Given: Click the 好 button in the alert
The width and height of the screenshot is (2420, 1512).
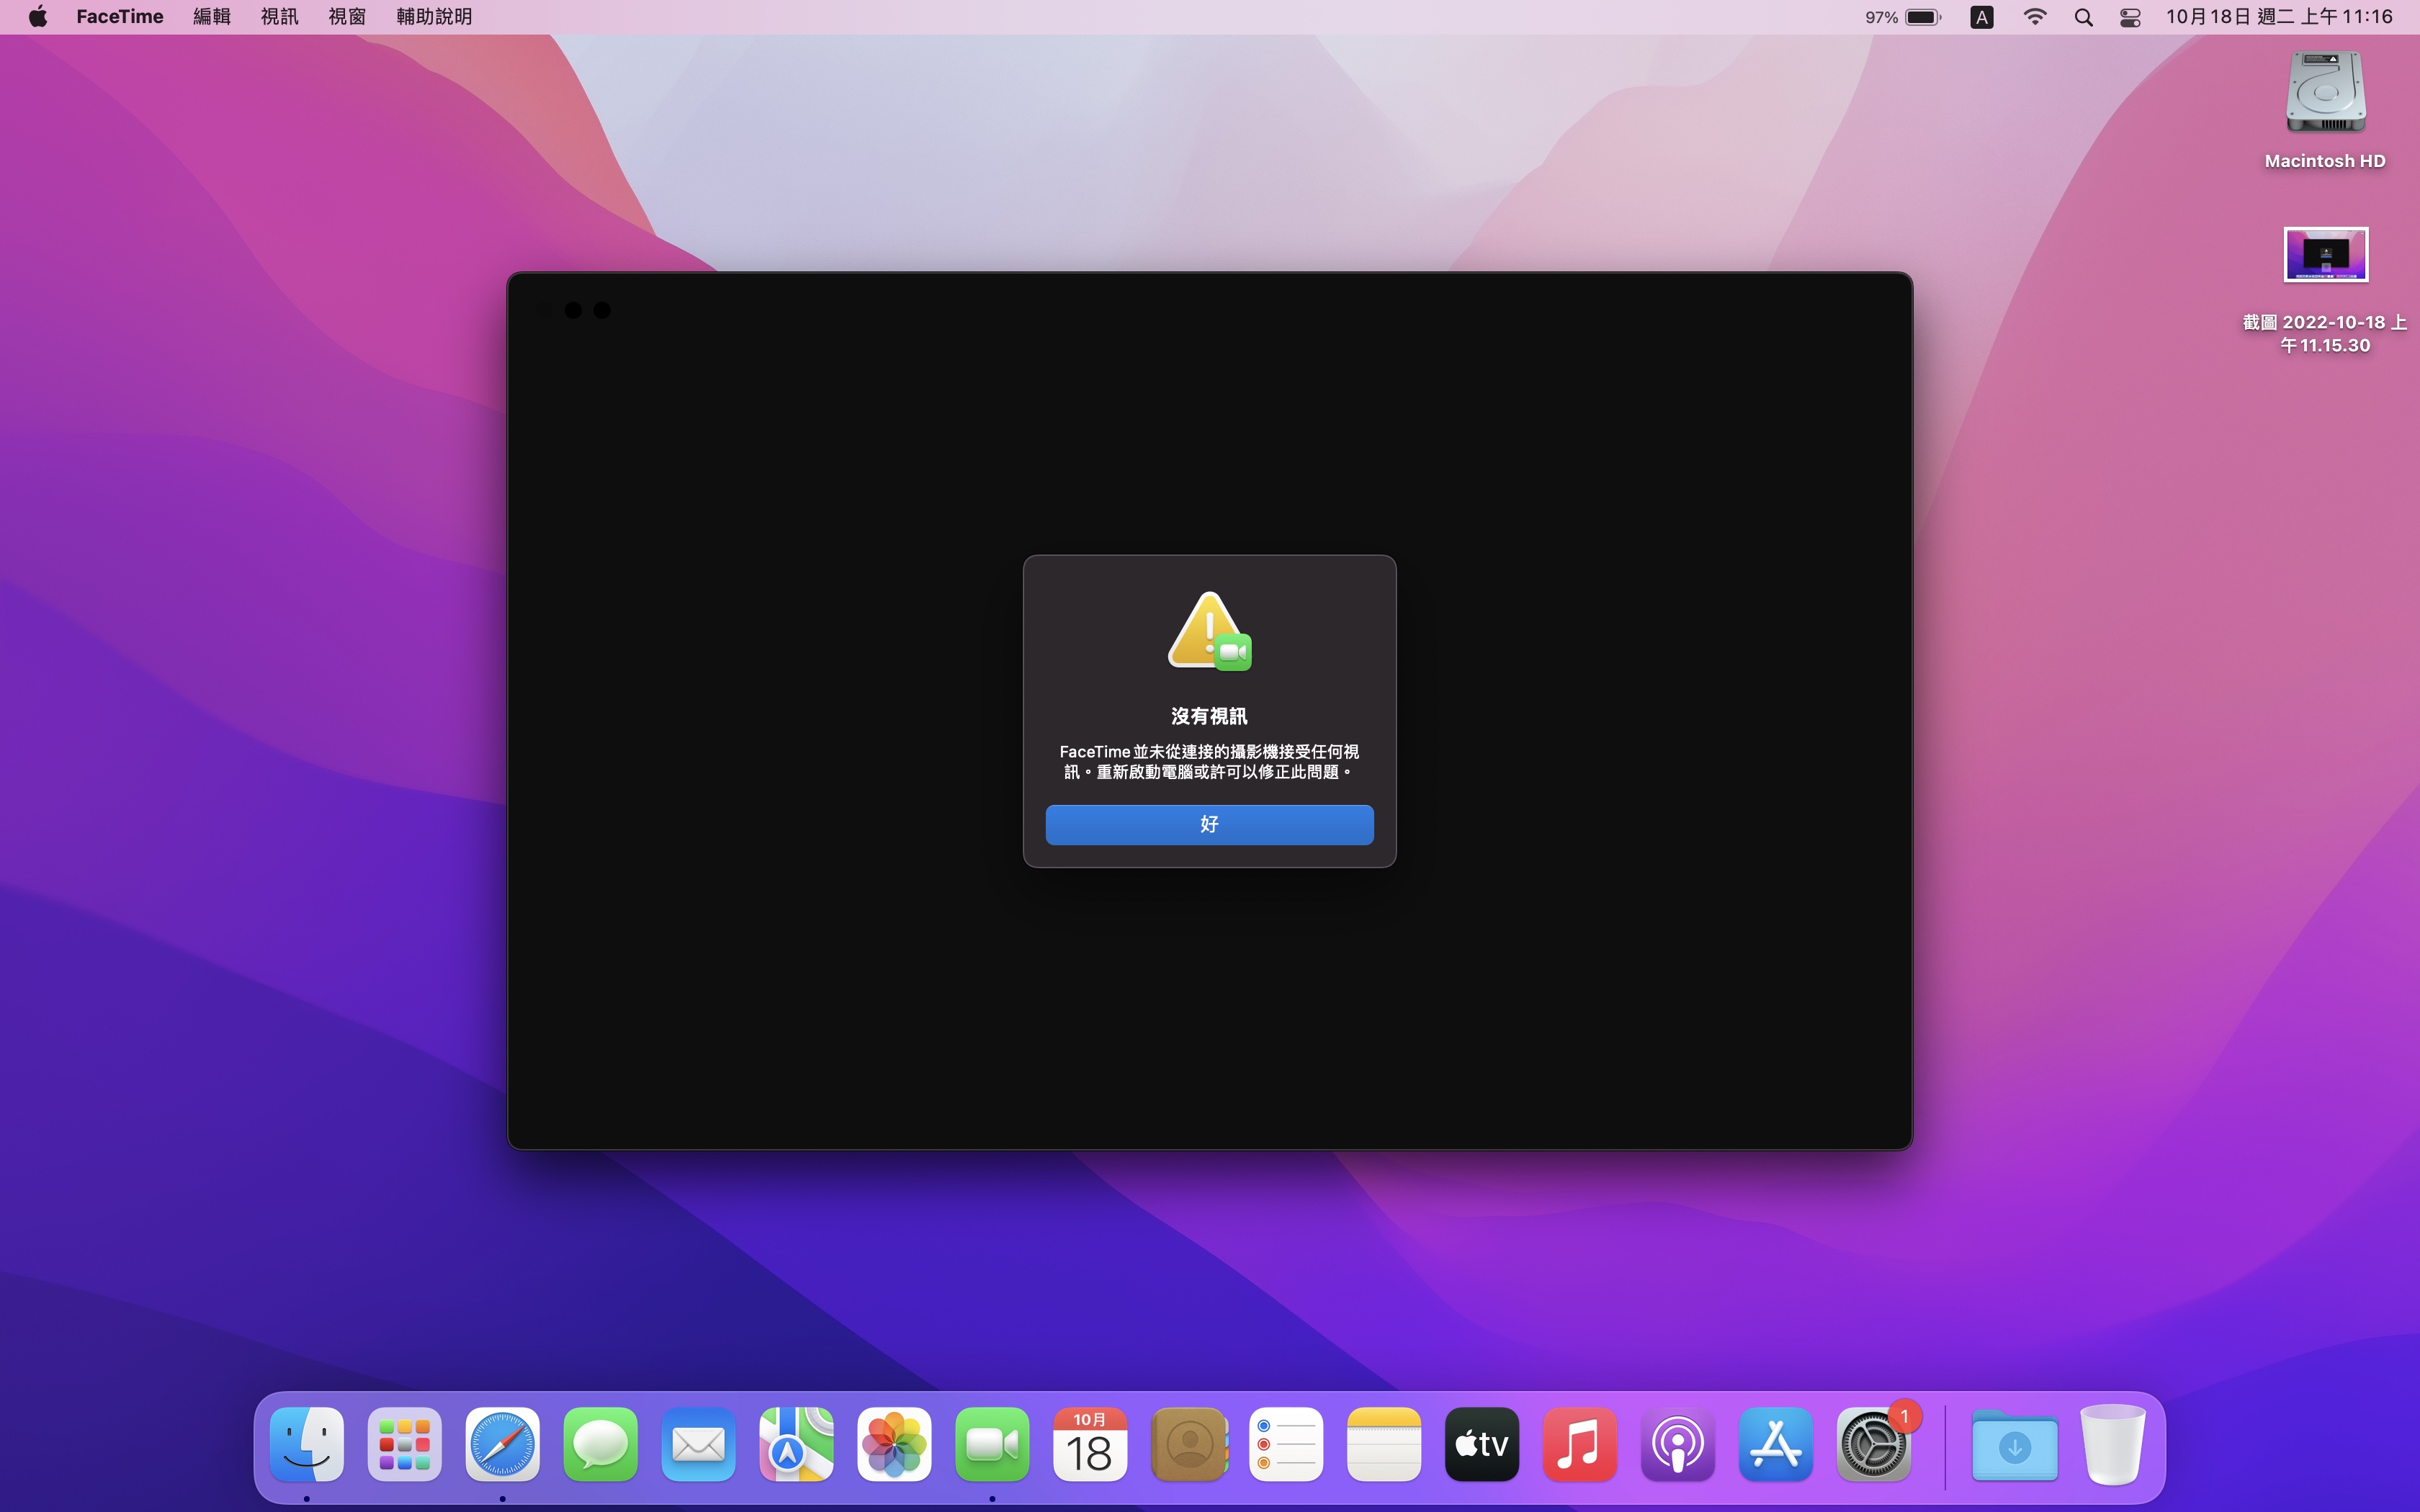Looking at the screenshot, I should [x=1209, y=824].
